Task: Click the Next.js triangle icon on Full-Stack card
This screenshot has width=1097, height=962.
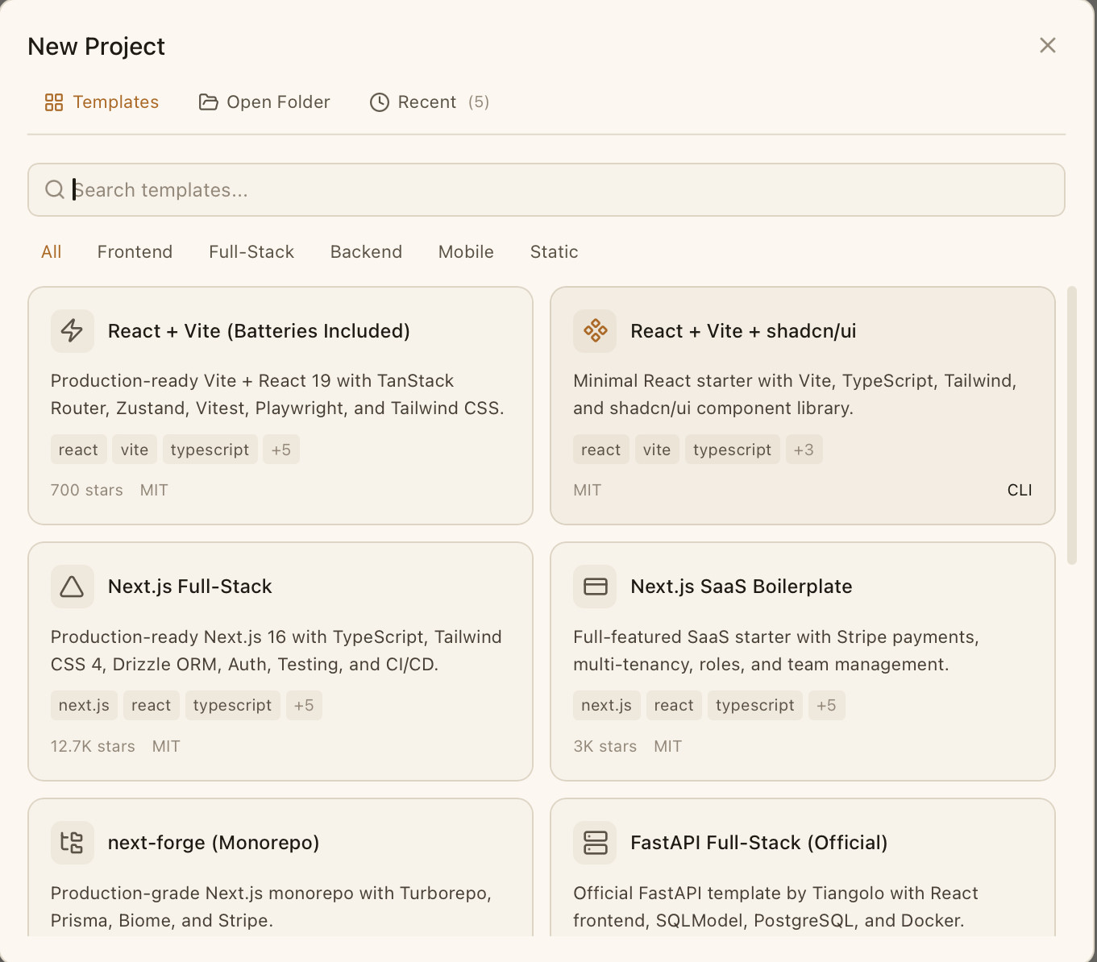Action: (72, 587)
